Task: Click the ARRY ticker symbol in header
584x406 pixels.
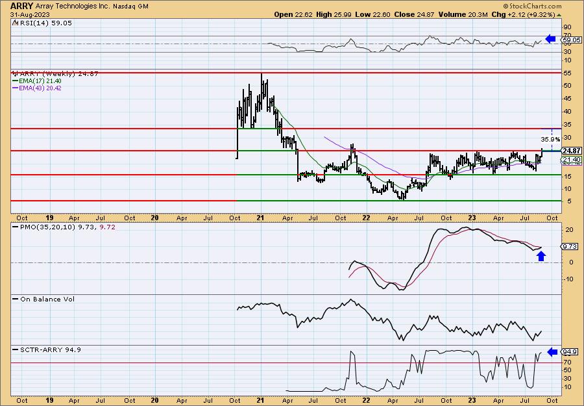Action: [22, 6]
